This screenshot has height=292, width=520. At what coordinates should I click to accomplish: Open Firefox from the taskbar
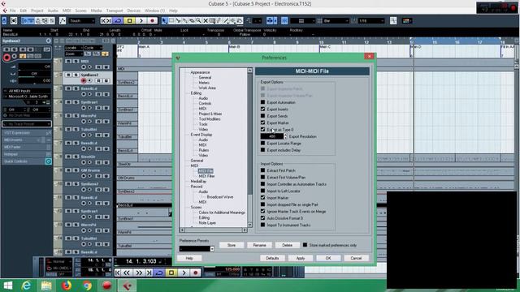[67, 285]
